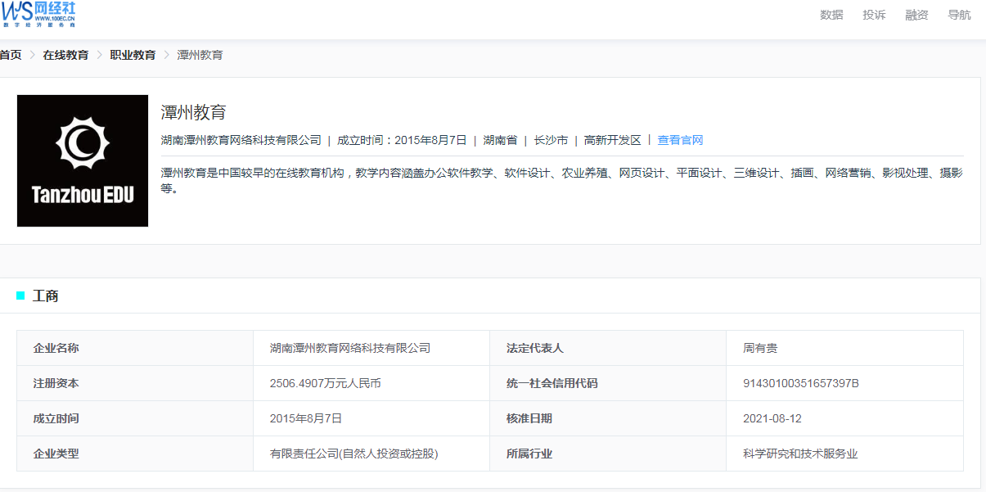Click the 工商 section heading

click(x=46, y=296)
